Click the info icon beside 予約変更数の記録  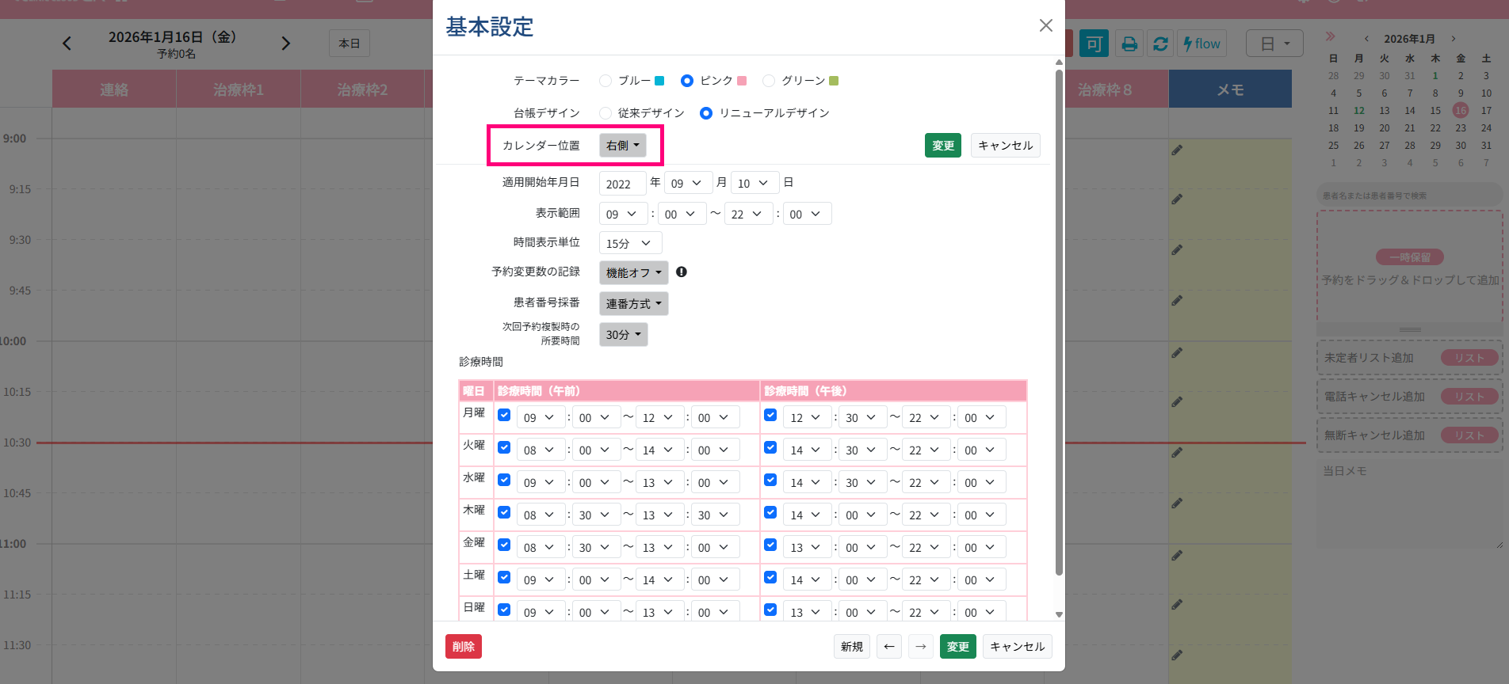682,272
